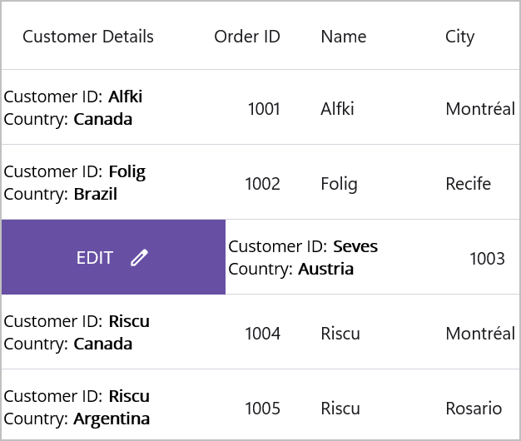Viewport: 521px width, 441px height.
Task: Click the Customer ID Seves details cell
Action: pyautogui.click(x=303, y=257)
